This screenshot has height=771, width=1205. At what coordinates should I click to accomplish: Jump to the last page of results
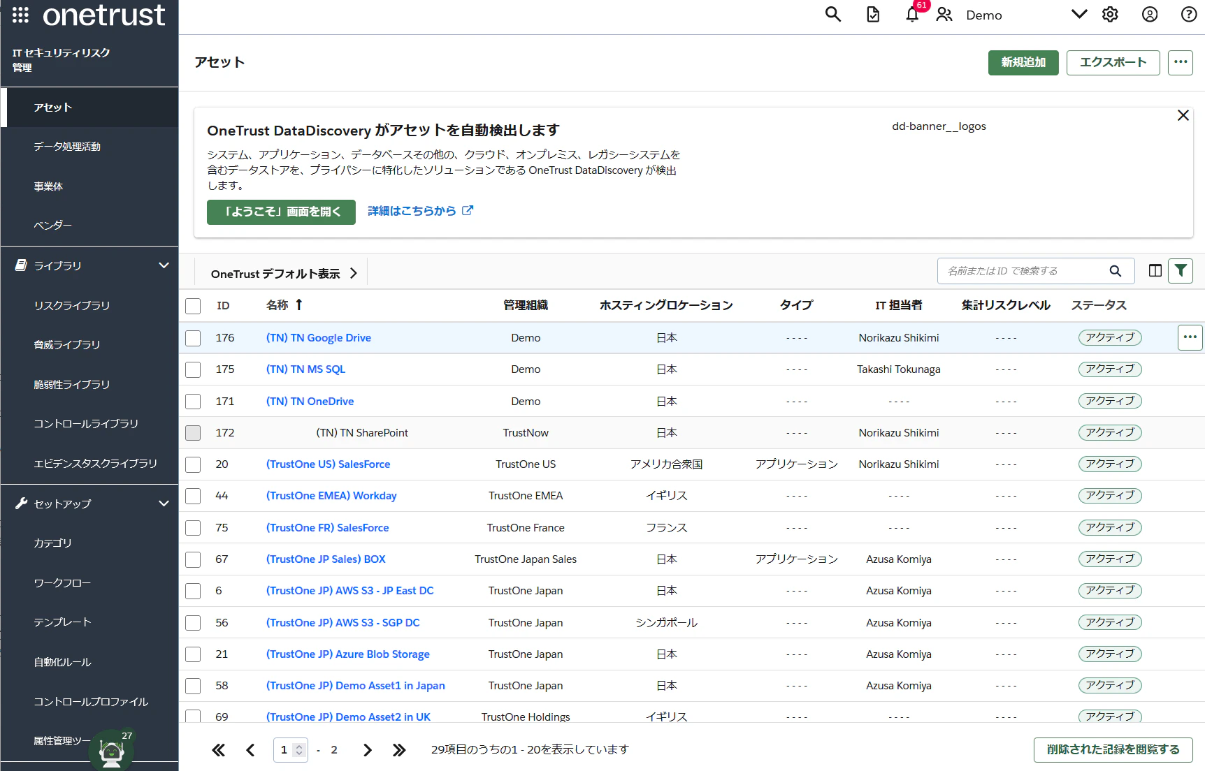pyautogui.click(x=399, y=750)
